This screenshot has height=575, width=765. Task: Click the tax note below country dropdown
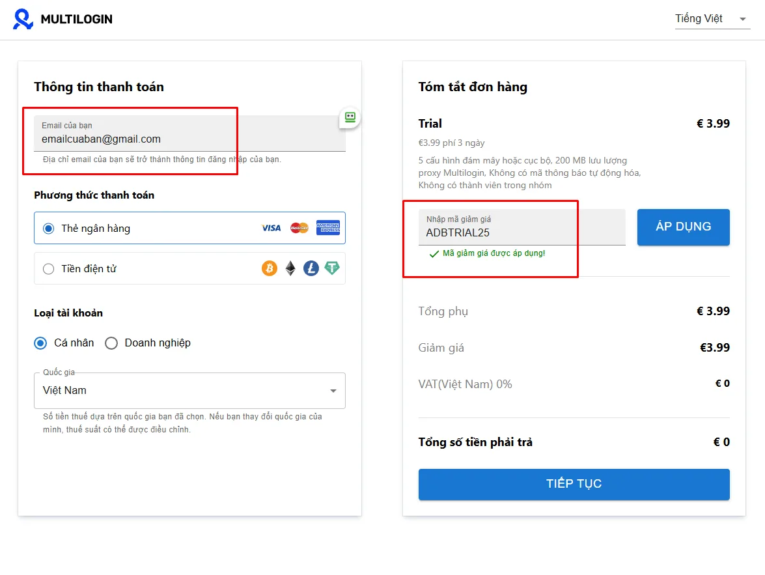182,423
